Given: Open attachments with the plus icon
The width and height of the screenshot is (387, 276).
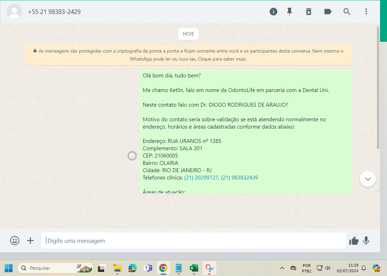Looking at the screenshot, I should (30, 240).
